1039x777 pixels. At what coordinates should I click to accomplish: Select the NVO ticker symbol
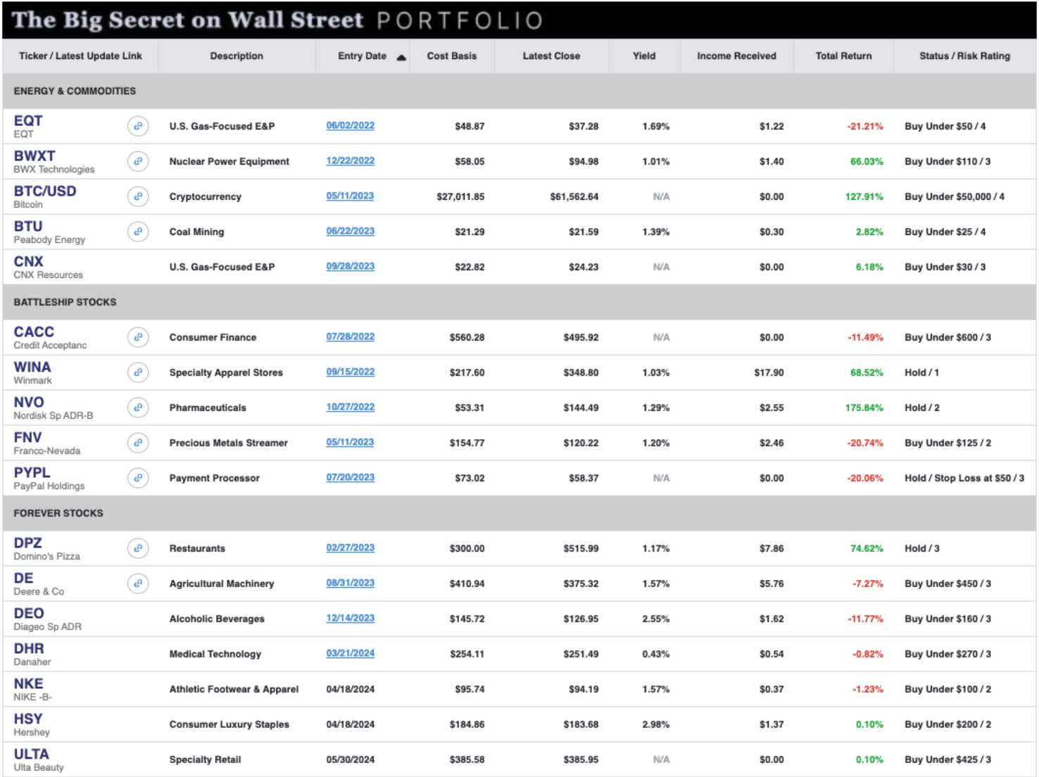(29, 402)
